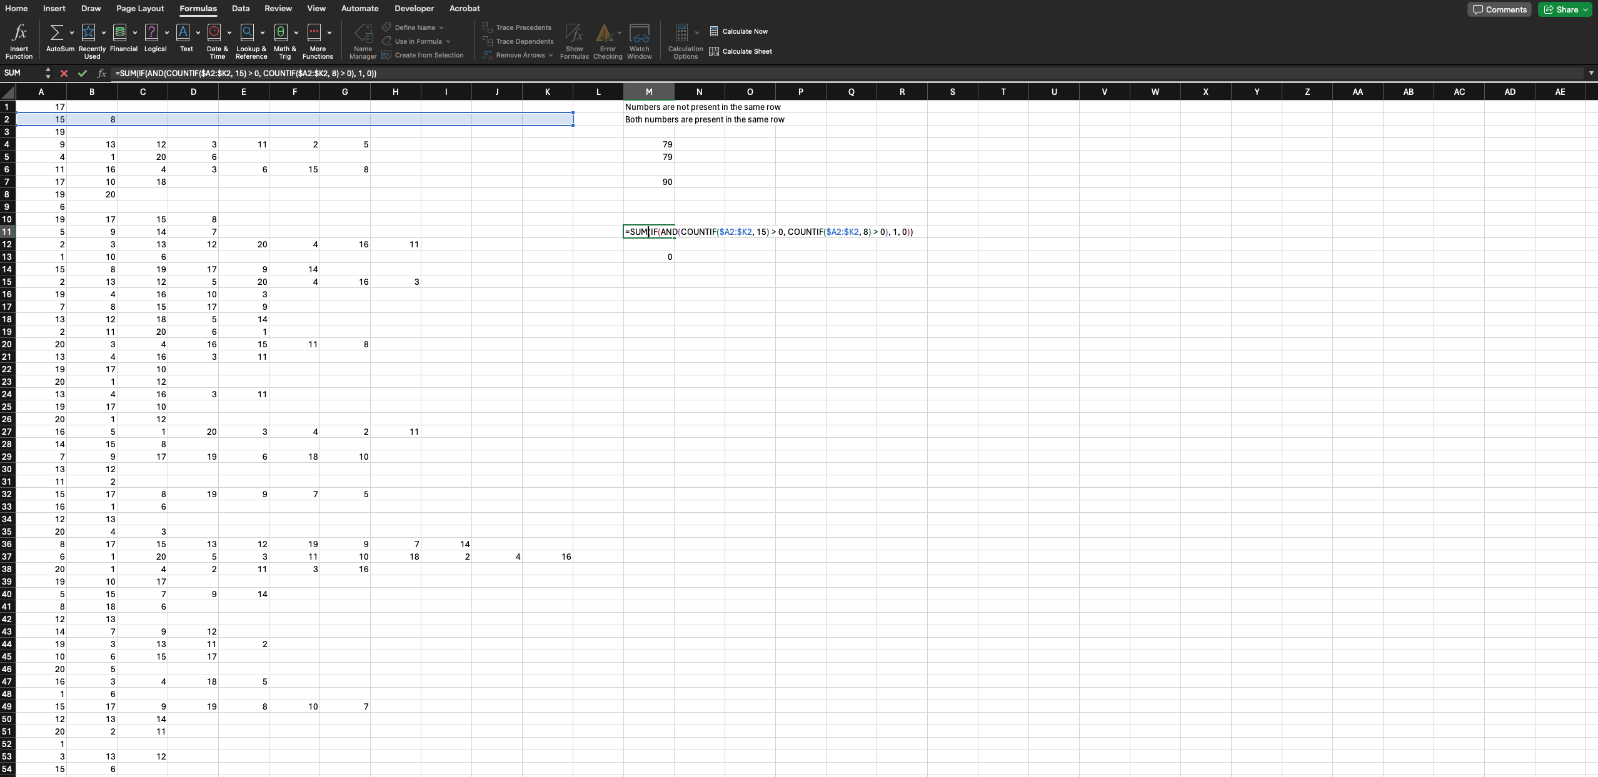
Task: Browse the Logical functions
Action: click(x=154, y=37)
